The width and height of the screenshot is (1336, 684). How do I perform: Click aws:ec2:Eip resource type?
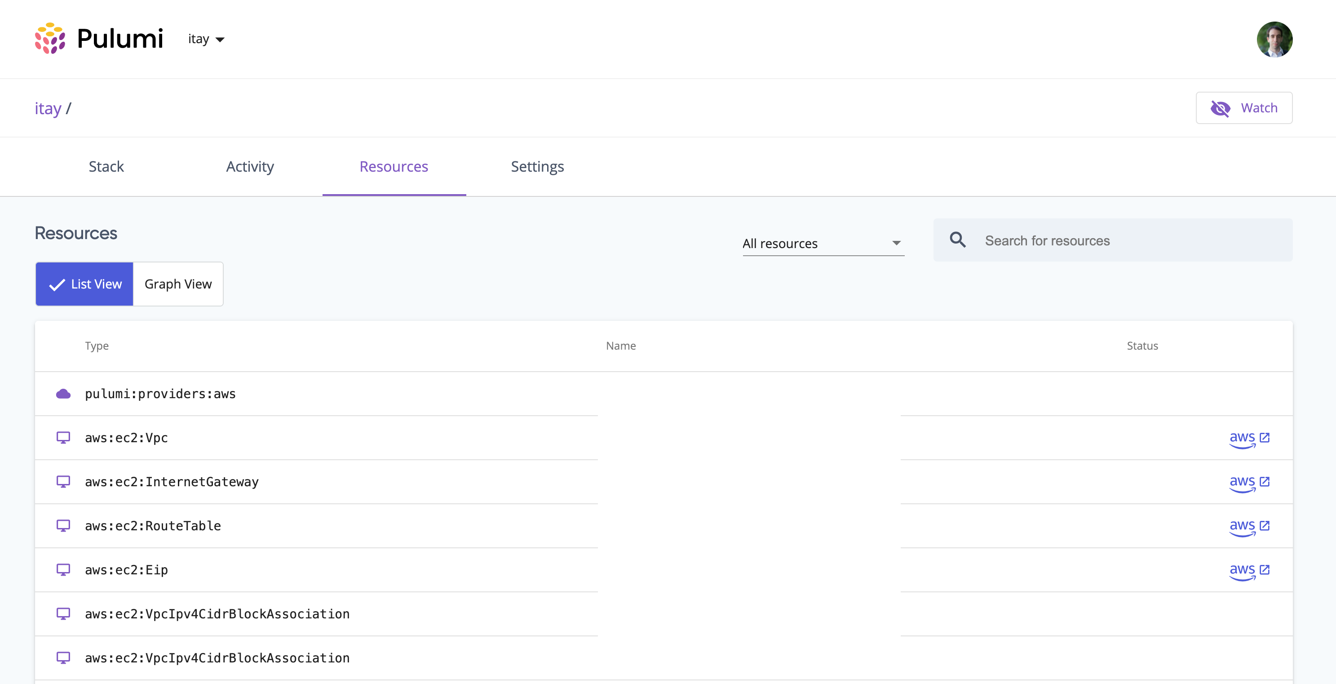point(126,570)
